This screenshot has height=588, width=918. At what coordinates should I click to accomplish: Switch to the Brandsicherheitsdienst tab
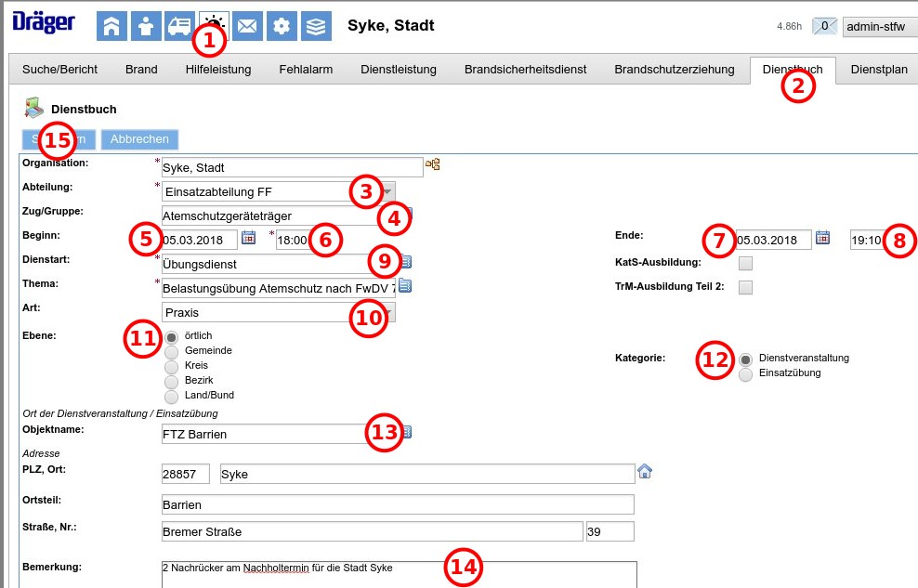[x=526, y=70]
